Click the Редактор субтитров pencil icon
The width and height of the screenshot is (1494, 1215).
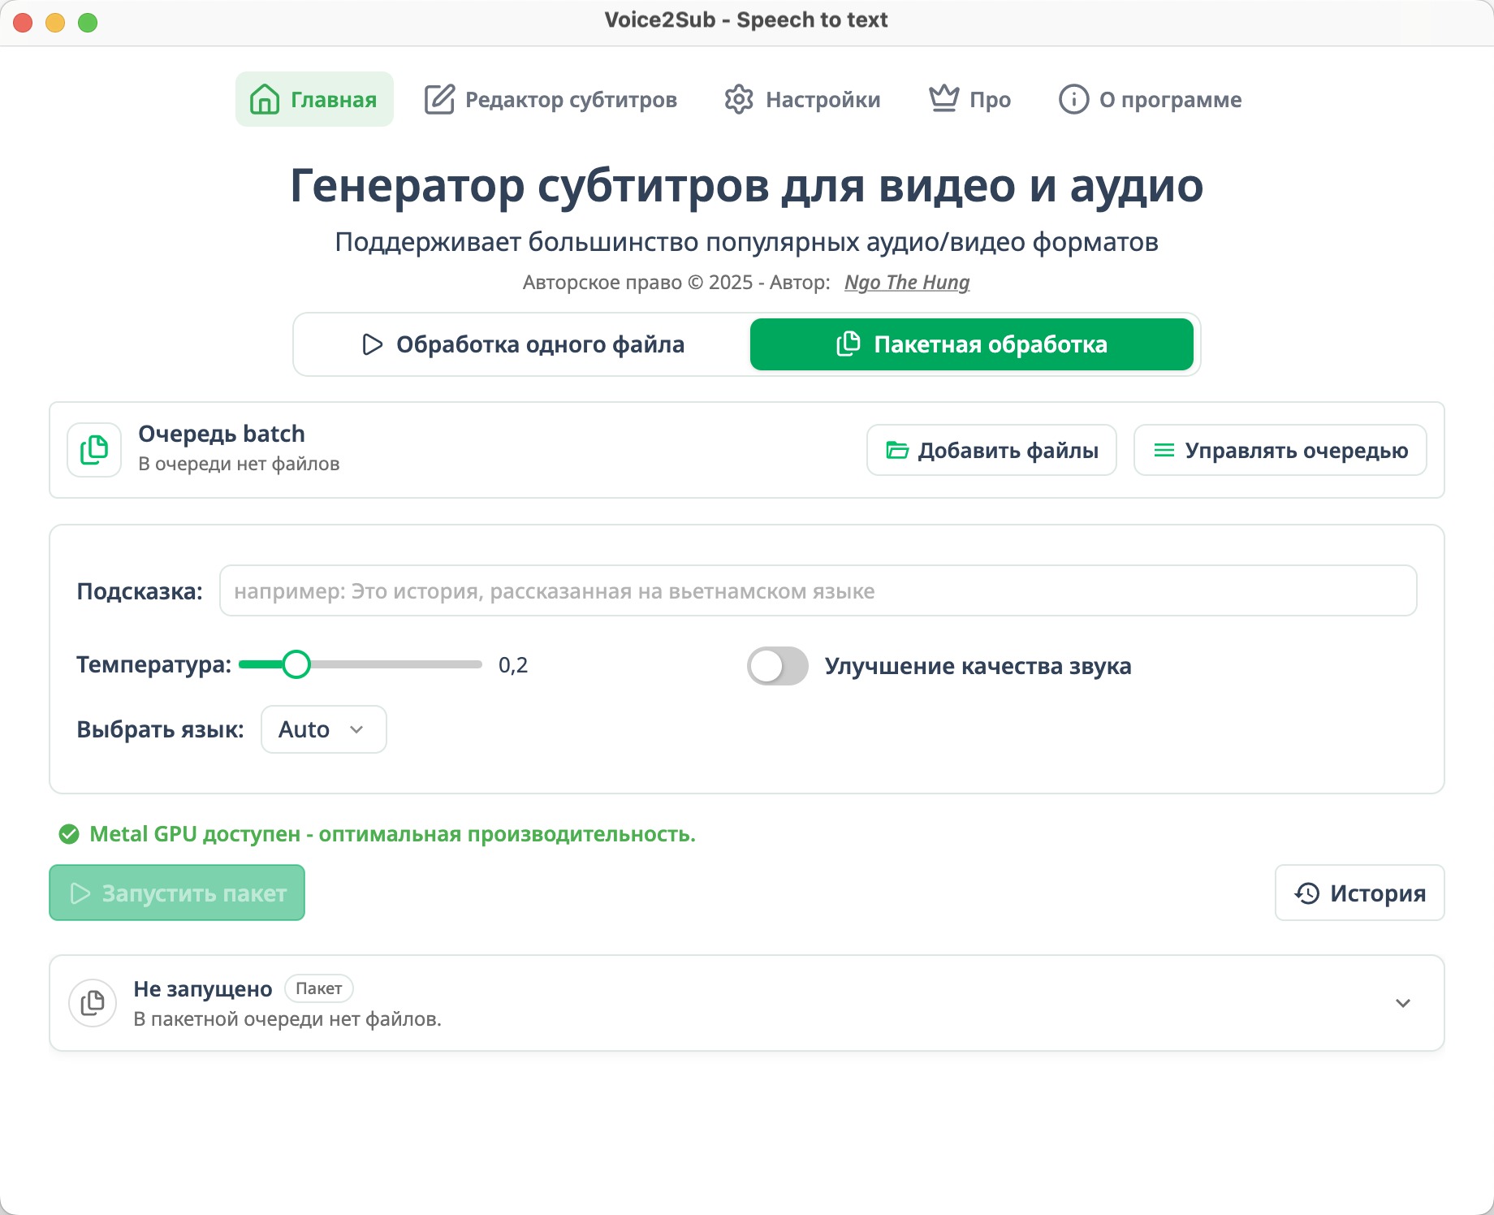(440, 99)
